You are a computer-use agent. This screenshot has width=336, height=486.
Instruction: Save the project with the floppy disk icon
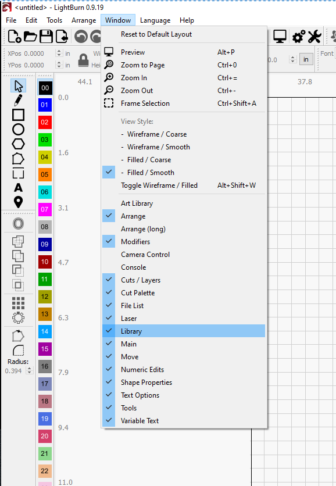pyautogui.click(x=46, y=37)
